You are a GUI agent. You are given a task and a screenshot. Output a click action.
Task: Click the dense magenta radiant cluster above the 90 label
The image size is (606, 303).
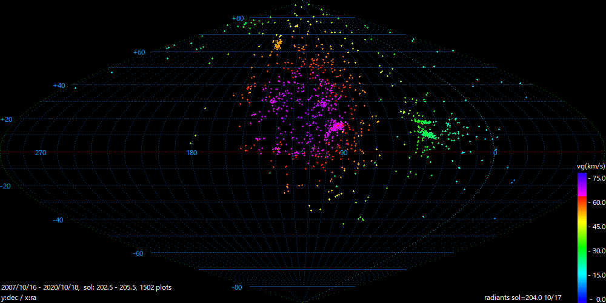pyautogui.click(x=335, y=127)
